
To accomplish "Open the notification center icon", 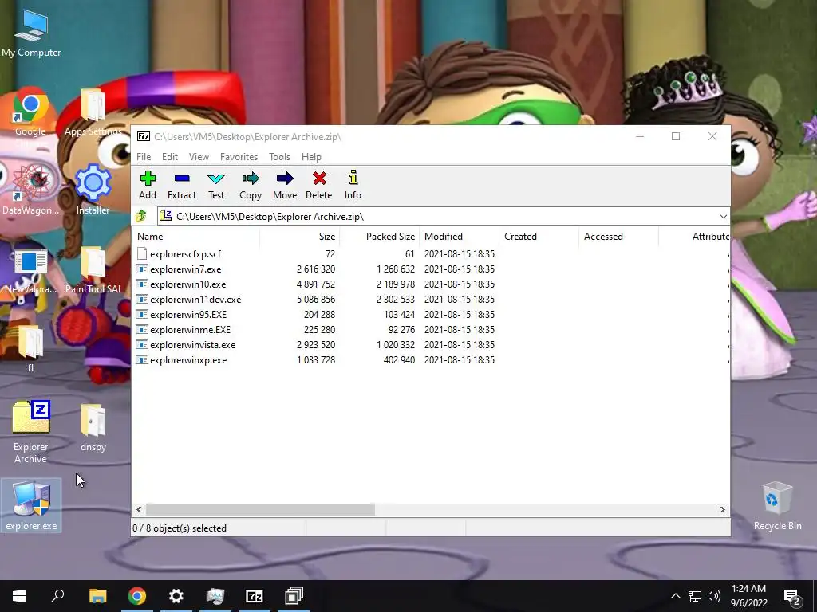I will click(791, 597).
